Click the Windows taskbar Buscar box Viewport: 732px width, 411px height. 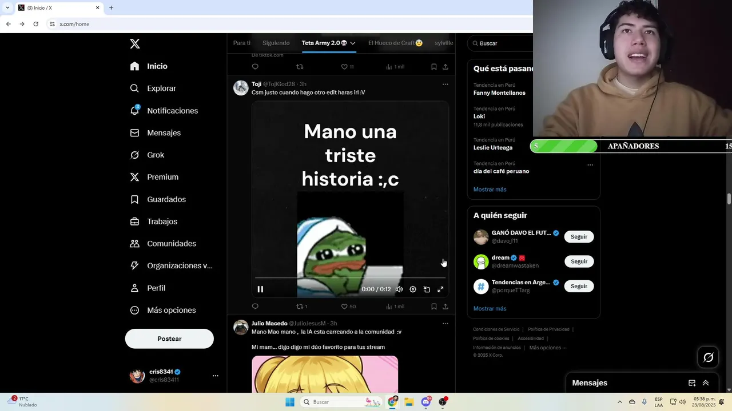342,402
